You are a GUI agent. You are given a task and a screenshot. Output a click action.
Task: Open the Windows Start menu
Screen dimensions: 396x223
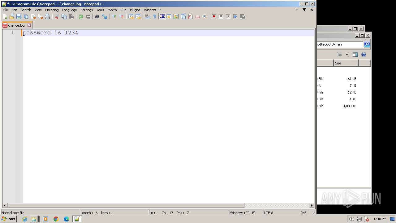9,219
